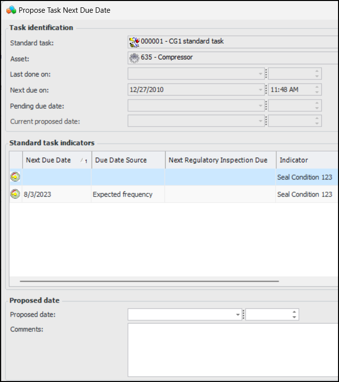Open the Proposed date calendar dropdown
The width and height of the screenshot is (339, 382).
pyautogui.click(x=238, y=314)
